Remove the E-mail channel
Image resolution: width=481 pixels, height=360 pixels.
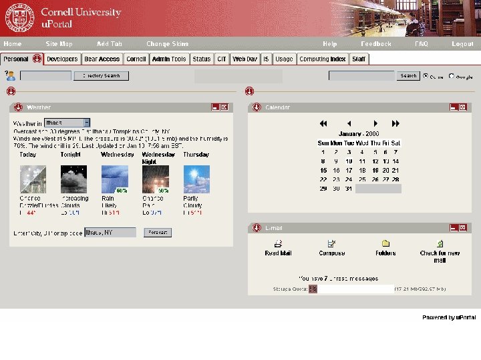point(462,228)
